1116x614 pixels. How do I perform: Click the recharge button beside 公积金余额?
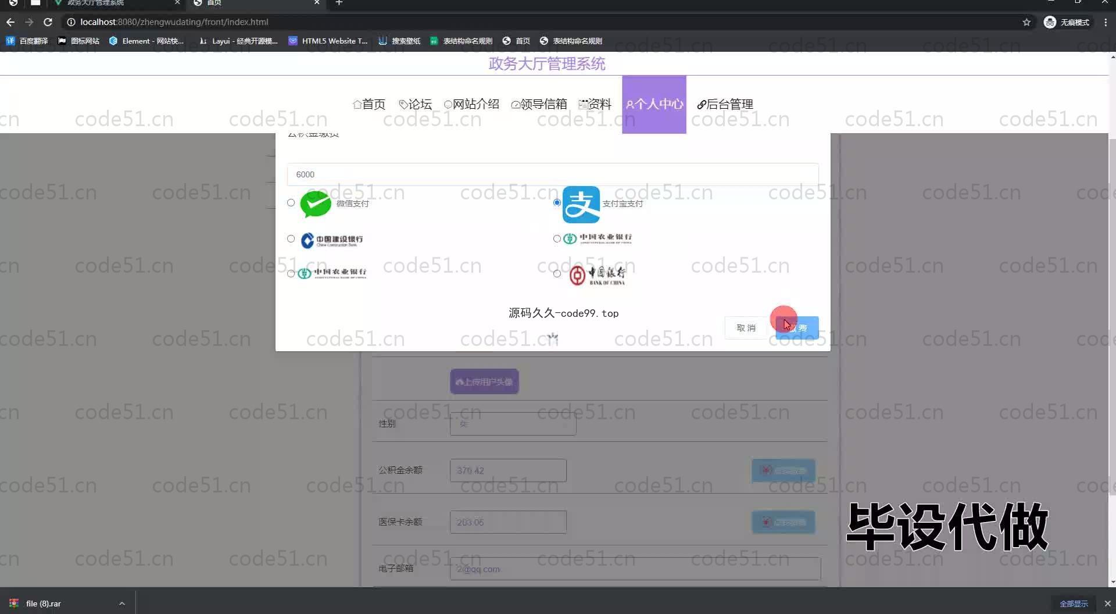pyautogui.click(x=783, y=470)
